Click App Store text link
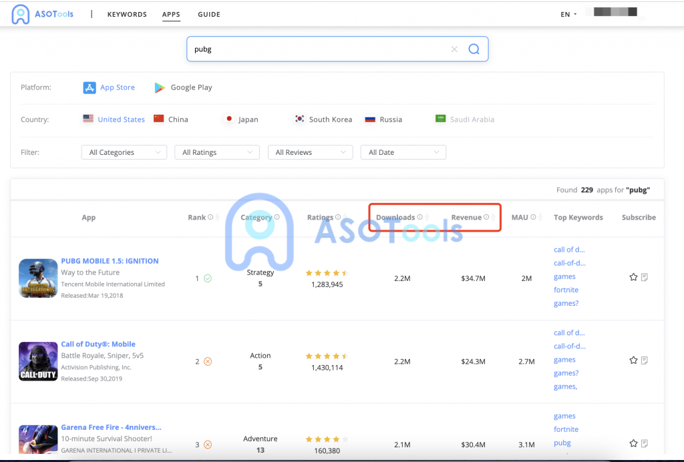This screenshot has height=462, width=684. pyautogui.click(x=118, y=87)
